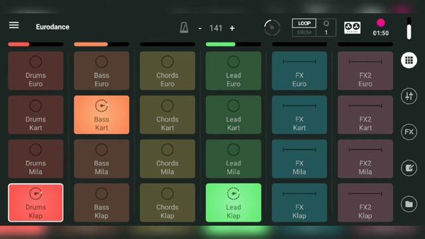Screen dimensions: 425x239
Task: Toggle the metronome icon
Action: [x=184, y=28]
